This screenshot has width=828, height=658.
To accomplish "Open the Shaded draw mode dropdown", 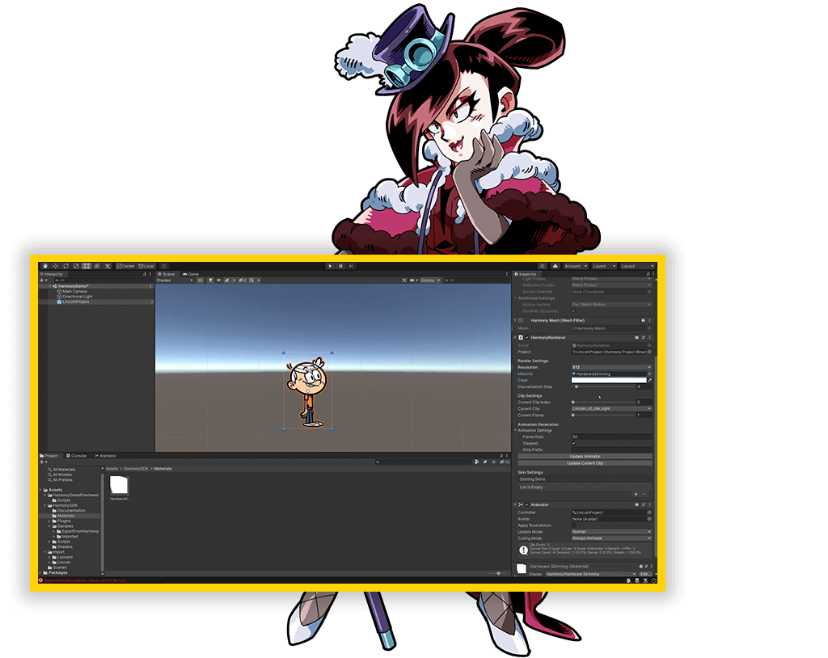I will click(175, 280).
